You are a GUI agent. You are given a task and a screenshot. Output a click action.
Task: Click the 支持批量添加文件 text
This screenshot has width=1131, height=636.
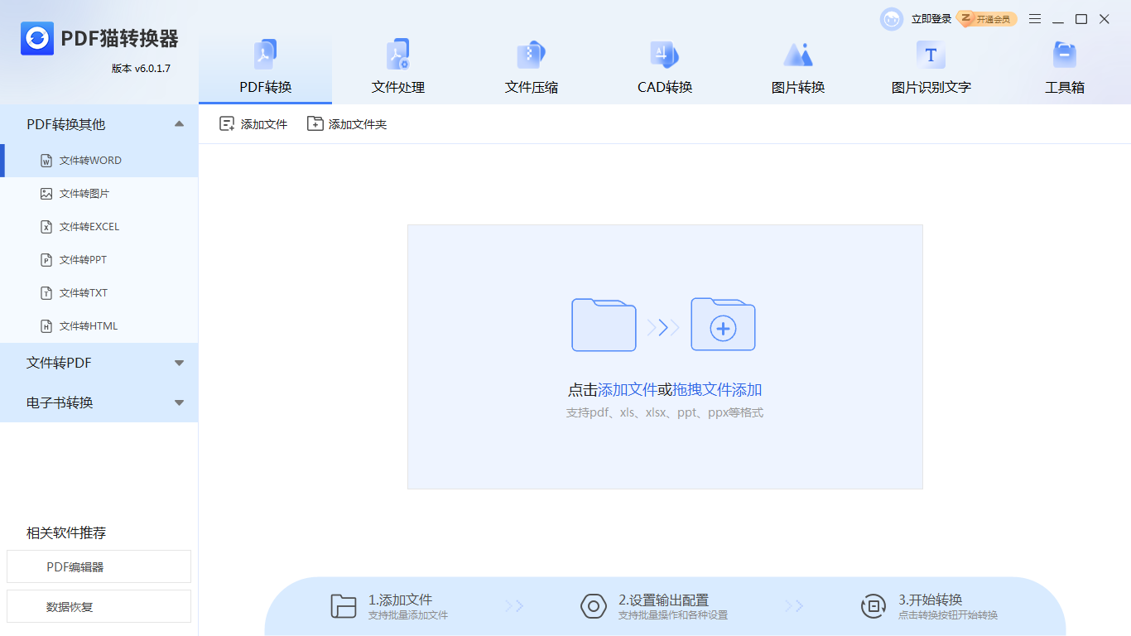(x=408, y=615)
